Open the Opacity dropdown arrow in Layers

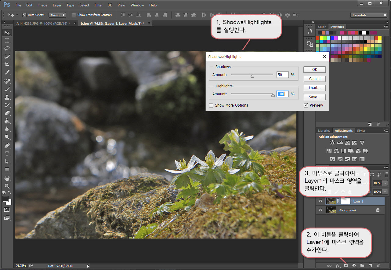385,183
